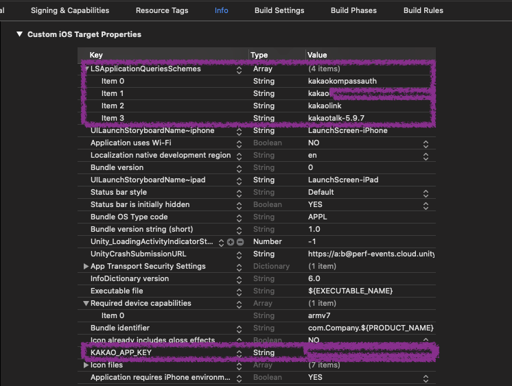Click key stepper for UnityCrashSubmissionURL row
This screenshot has width=512, height=386.
(x=239, y=254)
